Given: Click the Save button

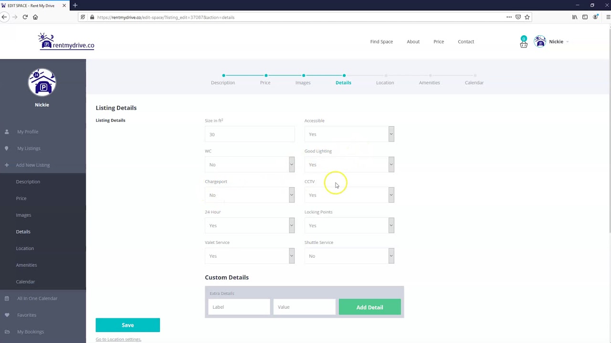Looking at the screenshot, I should pyautogui.click(x=127, y=325).
